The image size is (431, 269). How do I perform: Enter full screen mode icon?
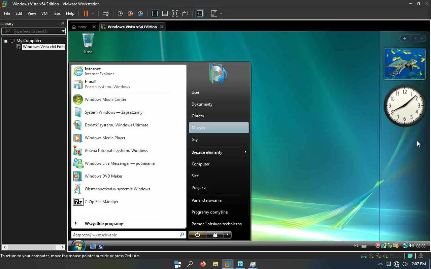coord(175,13)
